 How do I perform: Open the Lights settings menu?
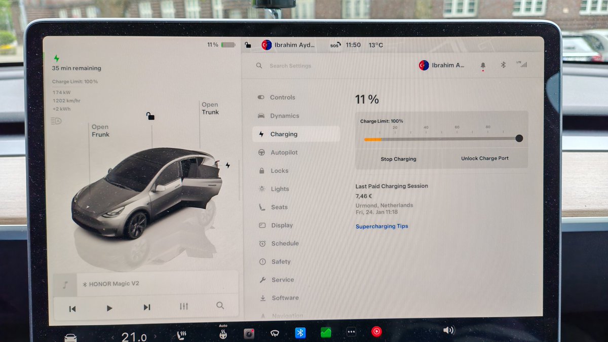tap(274, 189)
